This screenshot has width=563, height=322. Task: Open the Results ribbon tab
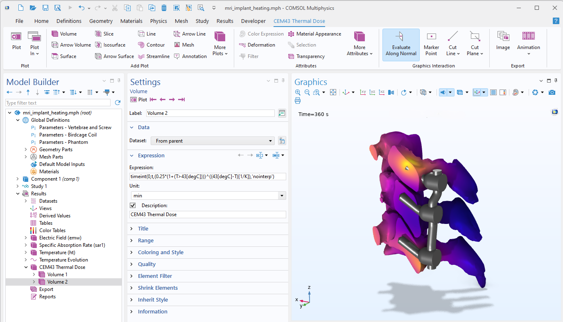point(225,21)
